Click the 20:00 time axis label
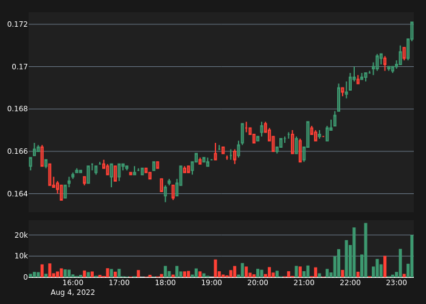Screen dimensions: 426x304 [x=257, y=283]
